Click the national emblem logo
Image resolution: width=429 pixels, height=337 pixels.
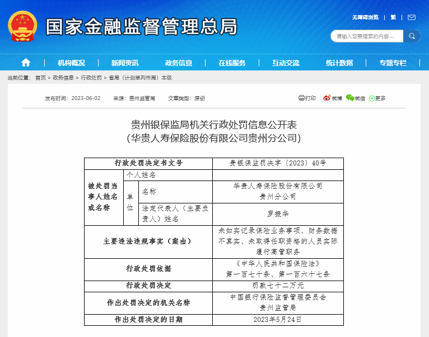tap(22, 26)
